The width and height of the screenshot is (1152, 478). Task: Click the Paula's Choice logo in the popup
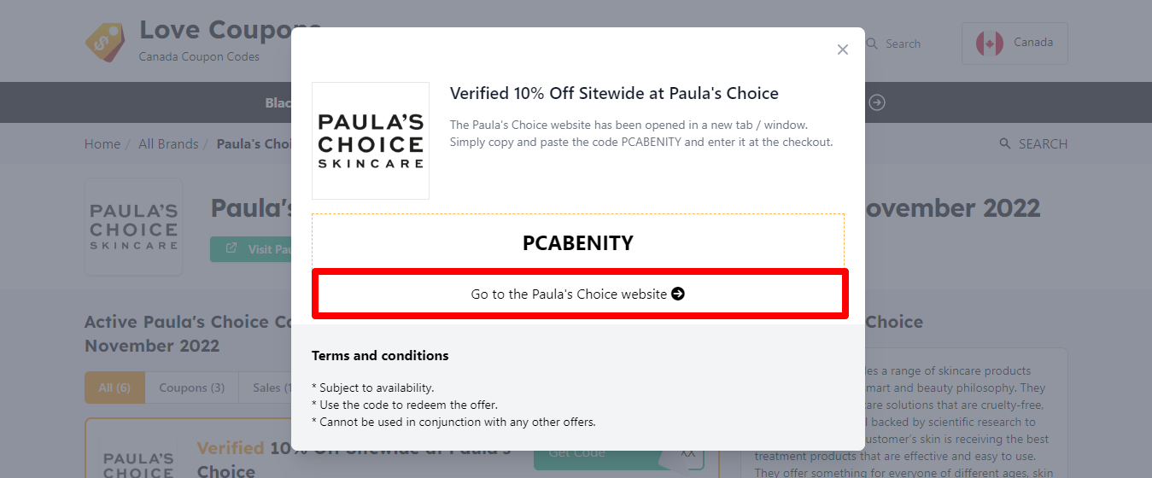click(371, 141)
